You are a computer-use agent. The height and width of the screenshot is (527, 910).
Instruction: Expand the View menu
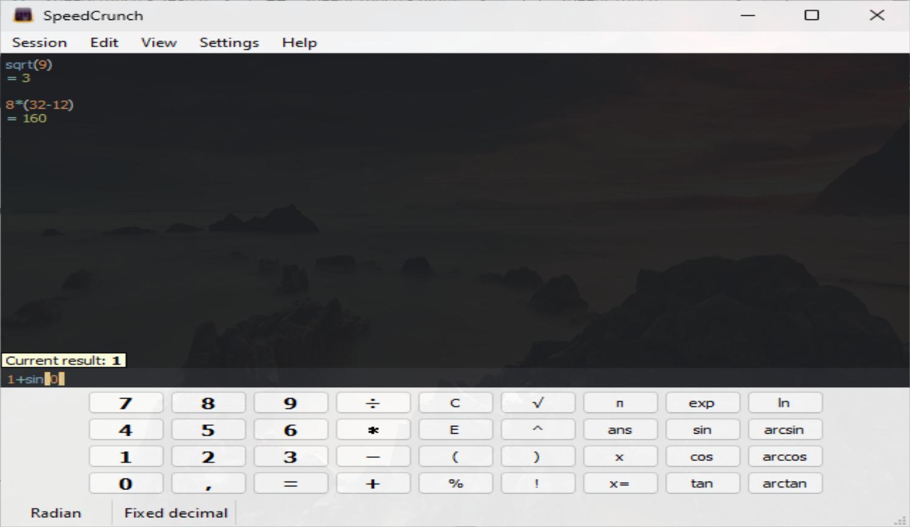(159, 42)
